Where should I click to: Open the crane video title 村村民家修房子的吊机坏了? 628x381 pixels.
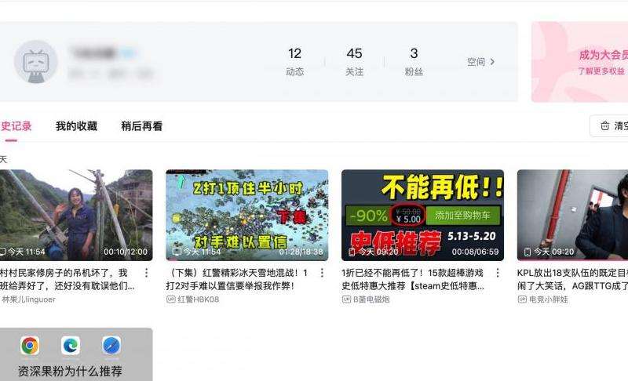tap(68, 279)
